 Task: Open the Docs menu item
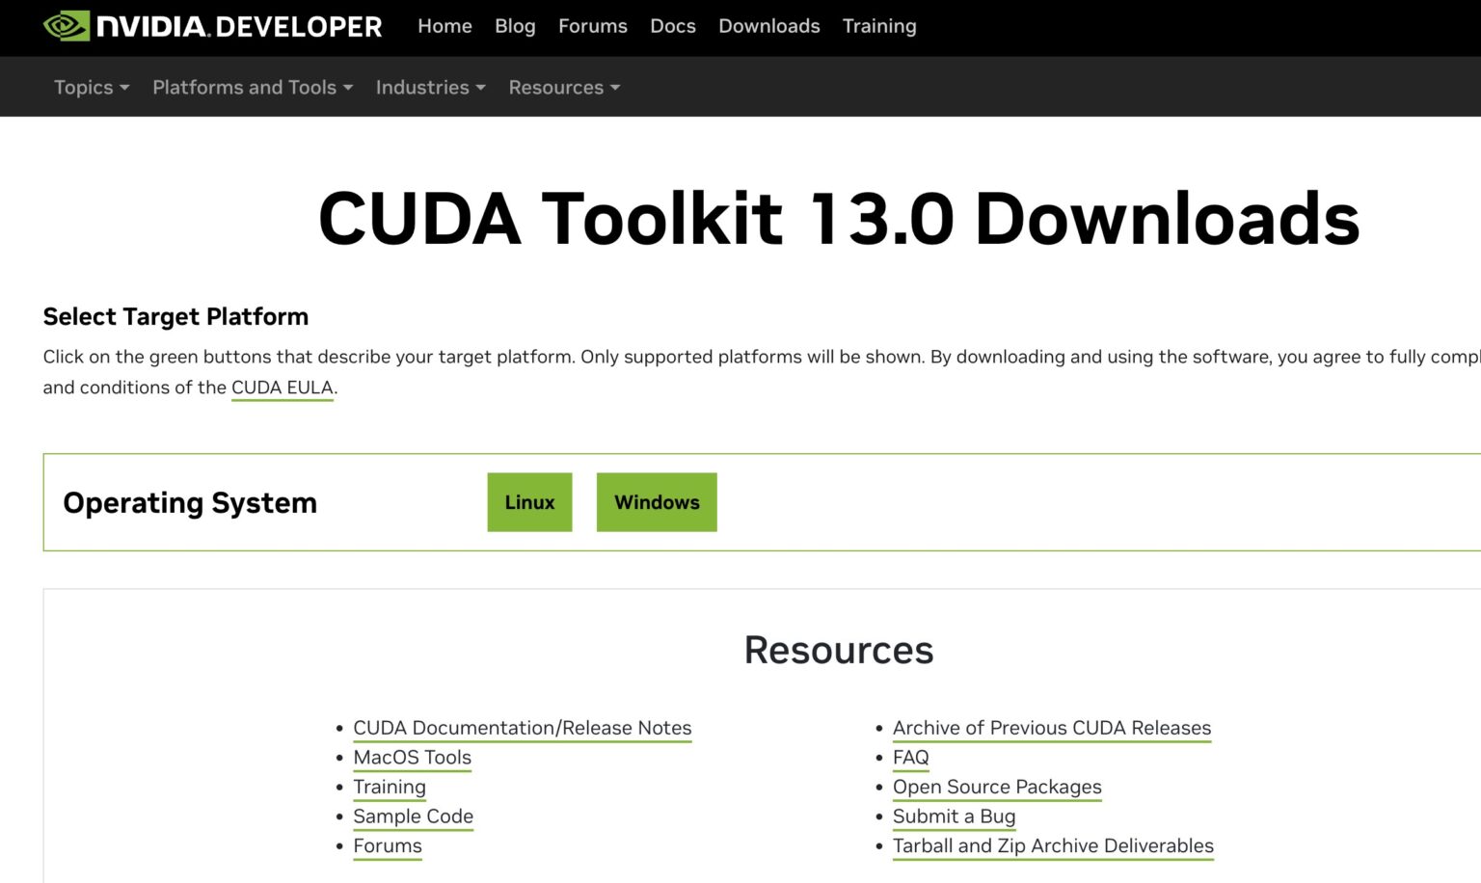point(672,26)
